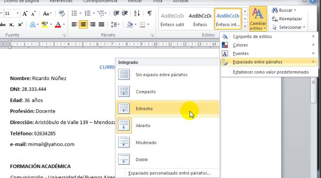Viewport: 321px width, 178px height.
Task: Open the Colores submenu
Action: 269,45
